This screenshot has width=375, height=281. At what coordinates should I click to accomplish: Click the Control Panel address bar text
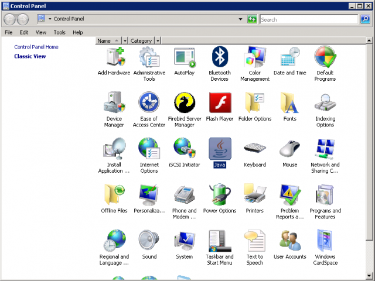(x=69, y=19)
